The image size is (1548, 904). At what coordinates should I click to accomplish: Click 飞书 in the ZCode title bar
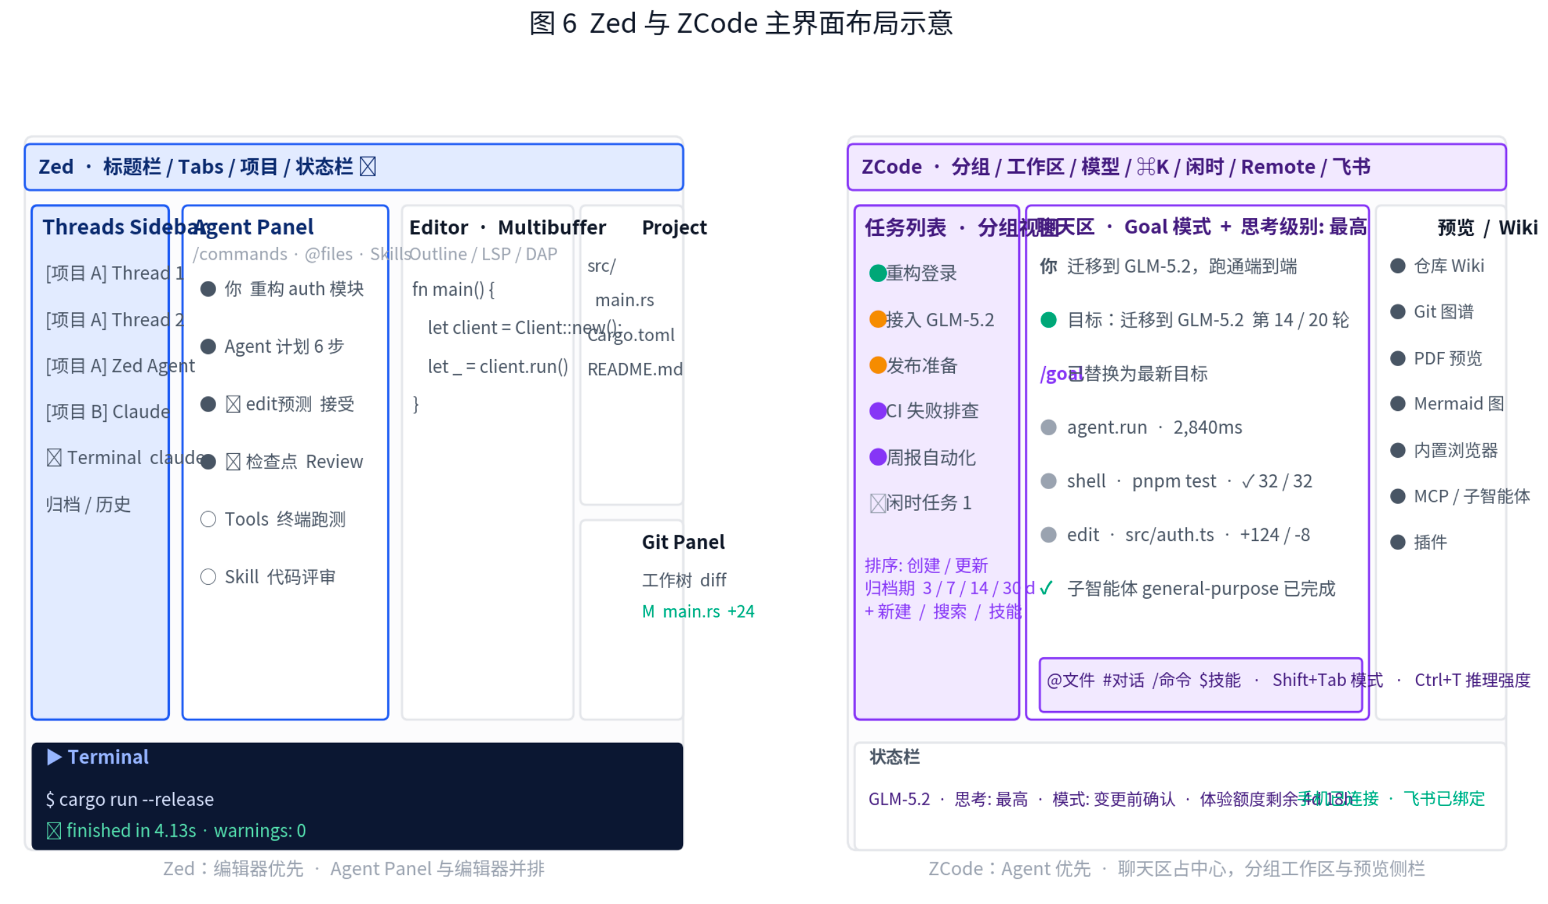click(1351, 167)
